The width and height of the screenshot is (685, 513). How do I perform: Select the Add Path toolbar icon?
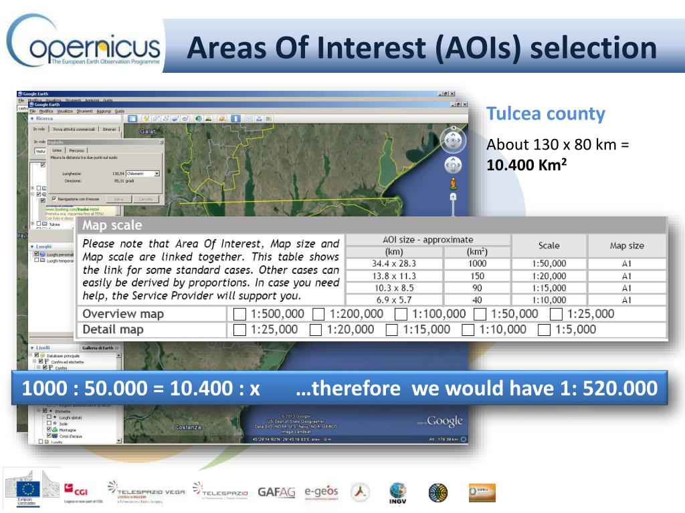166,119
